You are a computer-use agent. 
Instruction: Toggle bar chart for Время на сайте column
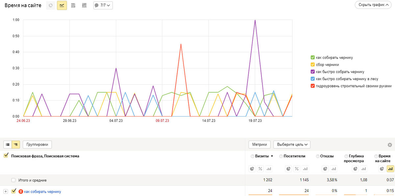coord(390,169)
